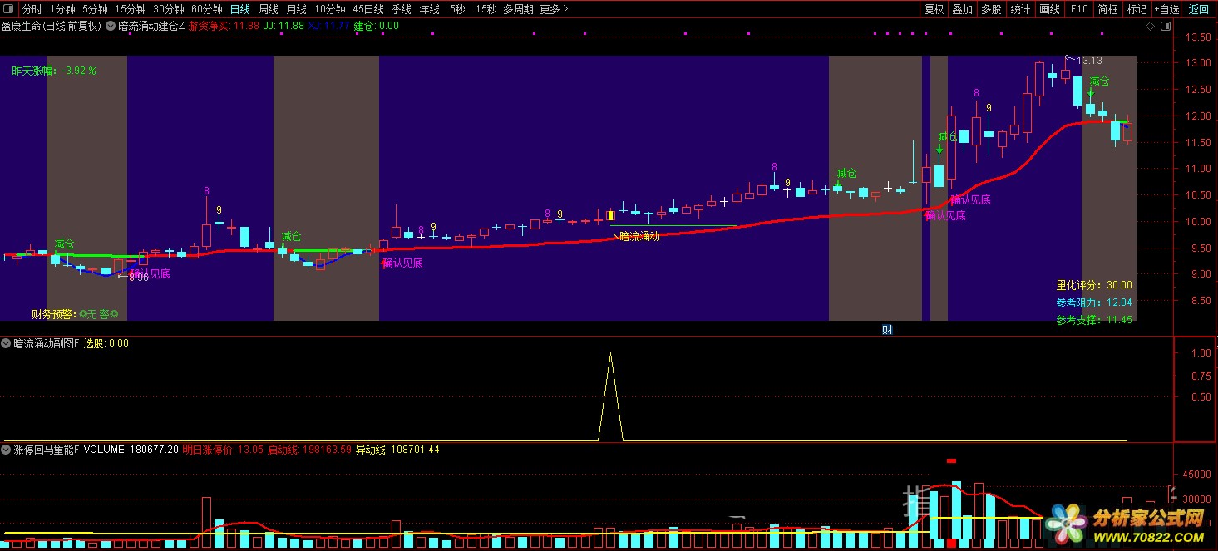Click the diamond icon at chart top-right

(x=1150, y=26)
